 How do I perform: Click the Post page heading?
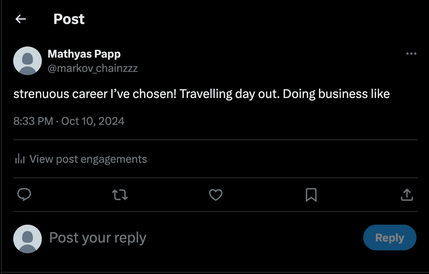69,19
